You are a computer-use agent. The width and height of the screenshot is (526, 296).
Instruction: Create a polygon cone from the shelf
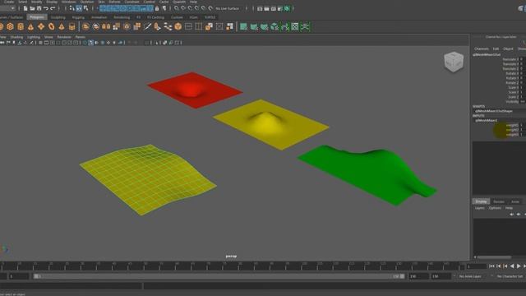pyautogui.click(x=31, y=27)
